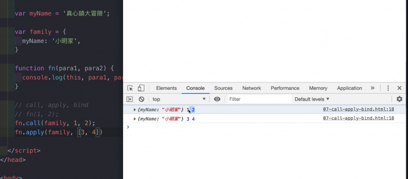Open console settings gear icon
This screenshot has height=179, width=408.
coord(399,99)
